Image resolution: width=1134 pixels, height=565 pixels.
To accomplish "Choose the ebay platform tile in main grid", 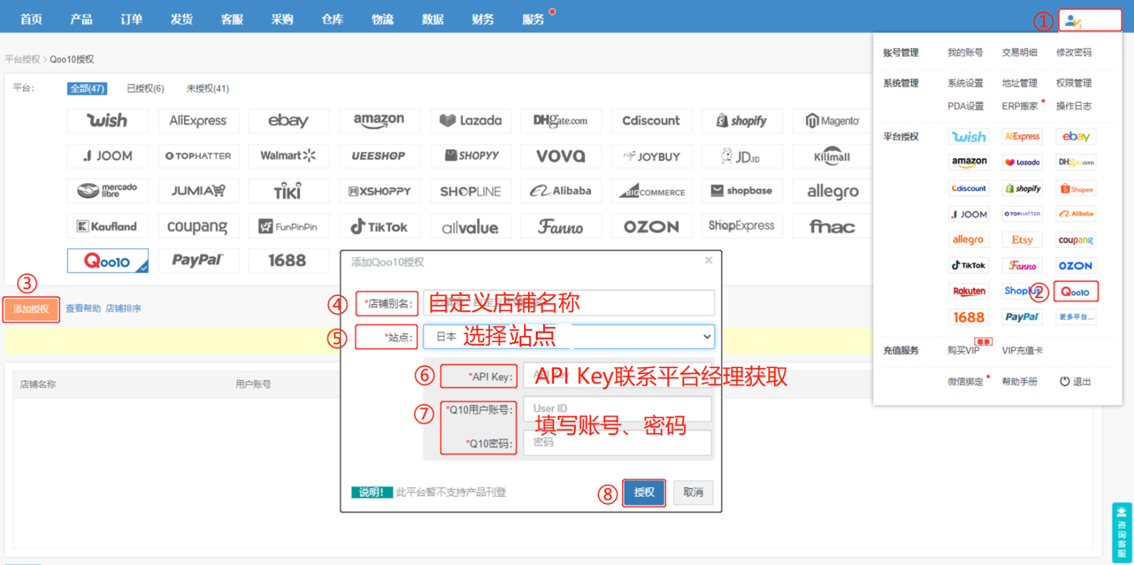I will click(x=289, y=121).
